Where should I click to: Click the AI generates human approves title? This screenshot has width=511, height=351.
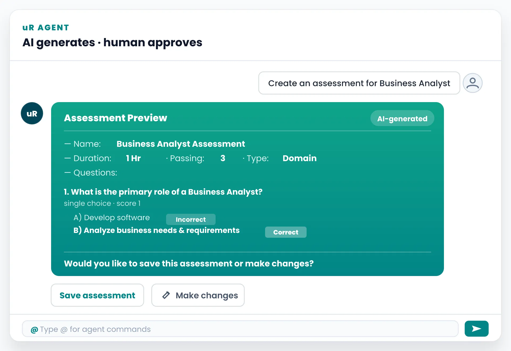112,43
